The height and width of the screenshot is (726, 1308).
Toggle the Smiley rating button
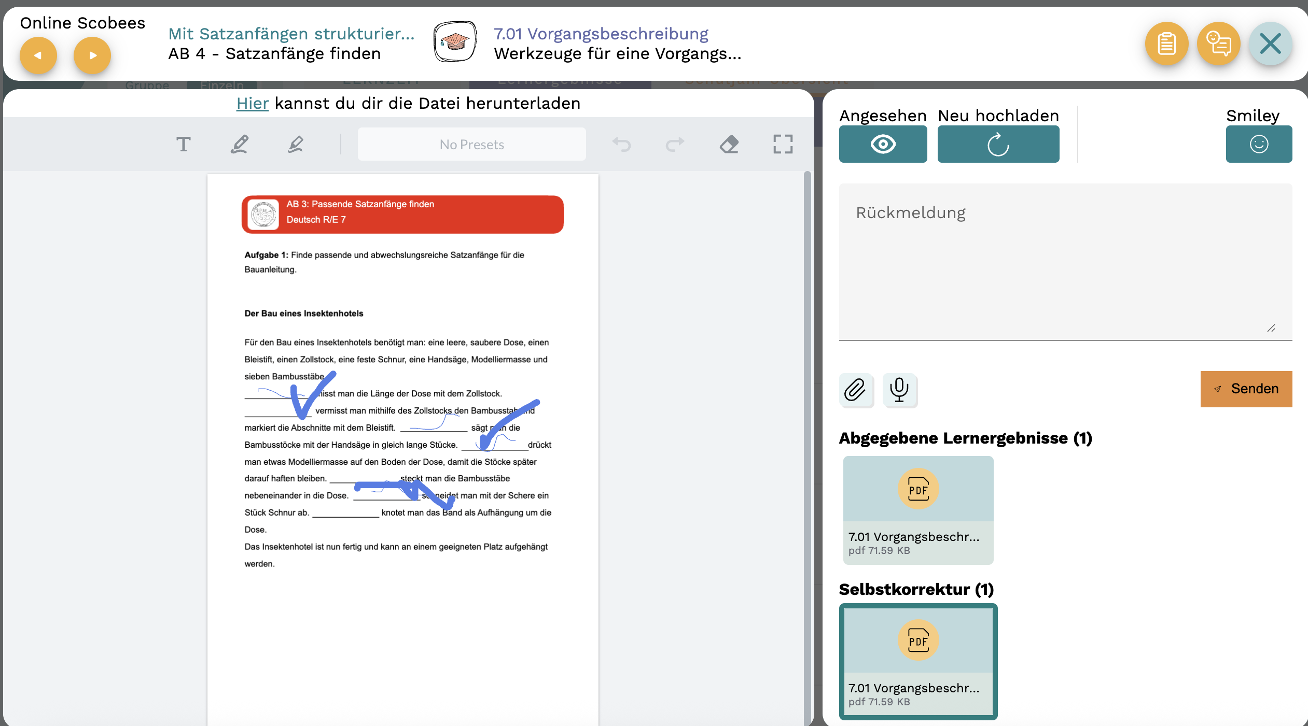point(1259,144)
